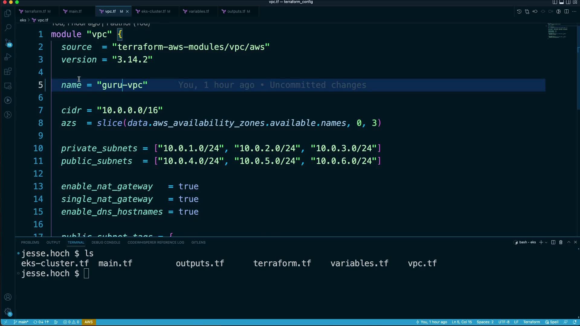Open changes compare icon in editor toolbar
The width and height of the screenshot is (580, 326).
tap(527, 11)
